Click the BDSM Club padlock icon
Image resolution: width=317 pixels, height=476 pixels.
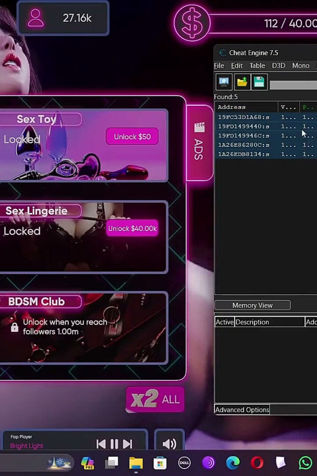coord(15,327)
